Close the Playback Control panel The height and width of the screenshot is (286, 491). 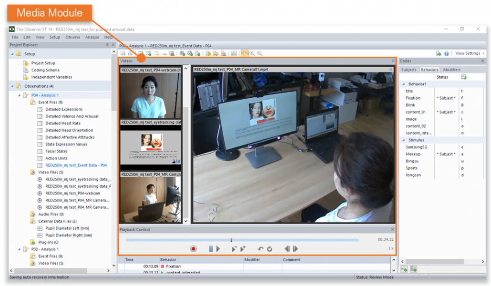[x=392, y=230]
